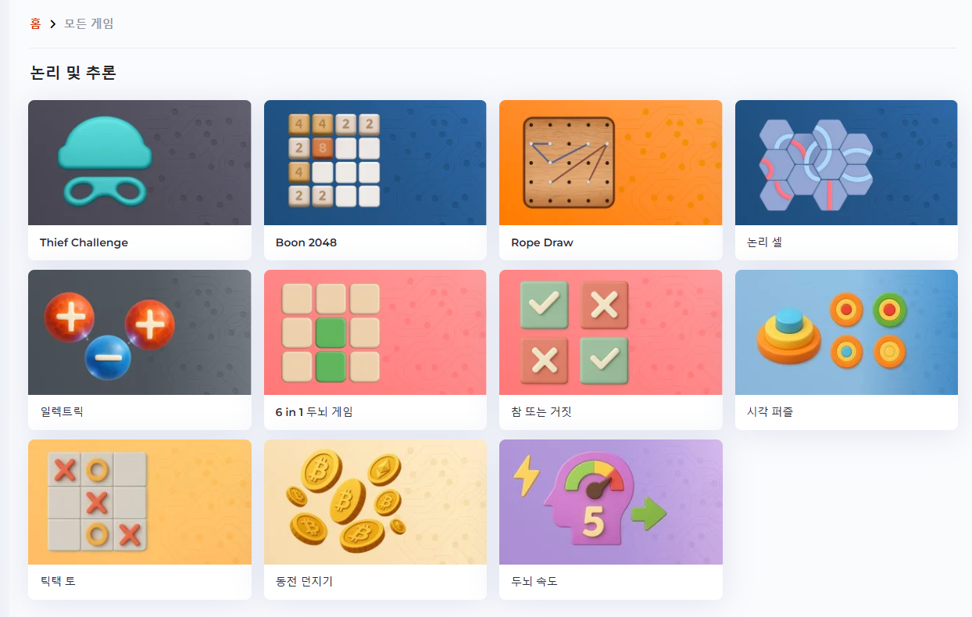Screen dimensions: 972x617
Task: Open the 동전 던지기 gold coins image
Action: [375, 502]
